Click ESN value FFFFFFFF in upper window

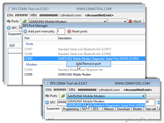(22, 15)
